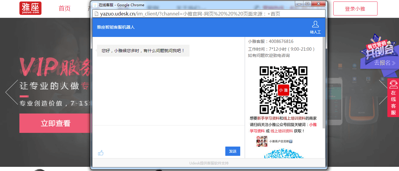Screen dimensions: 399x171
Task: Click the 转人工 transfer-to-agent icon
Action: (315, 27)
